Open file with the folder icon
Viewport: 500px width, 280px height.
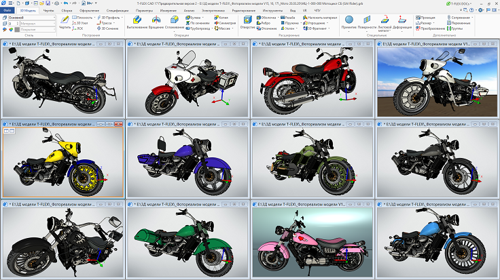(x=41, y=3)
